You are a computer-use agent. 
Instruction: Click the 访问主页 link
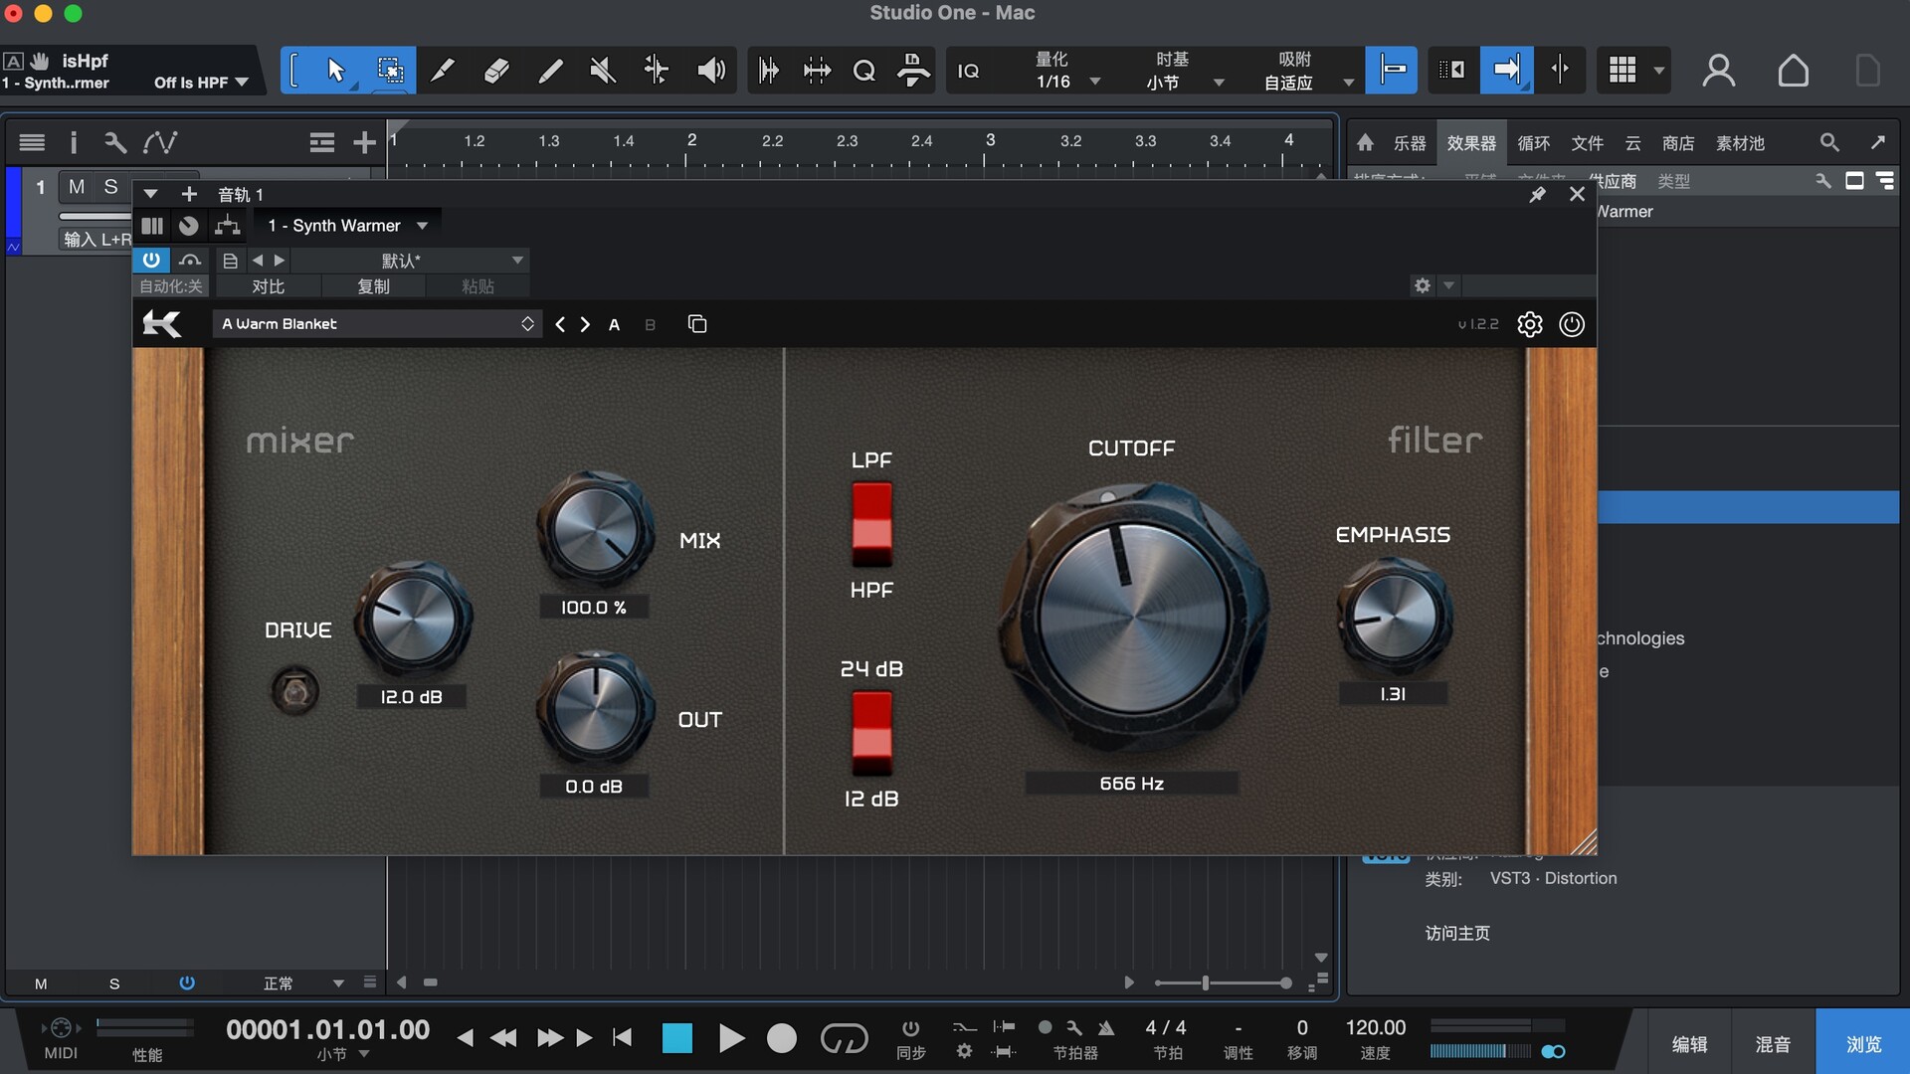(x=1456, y=933)
